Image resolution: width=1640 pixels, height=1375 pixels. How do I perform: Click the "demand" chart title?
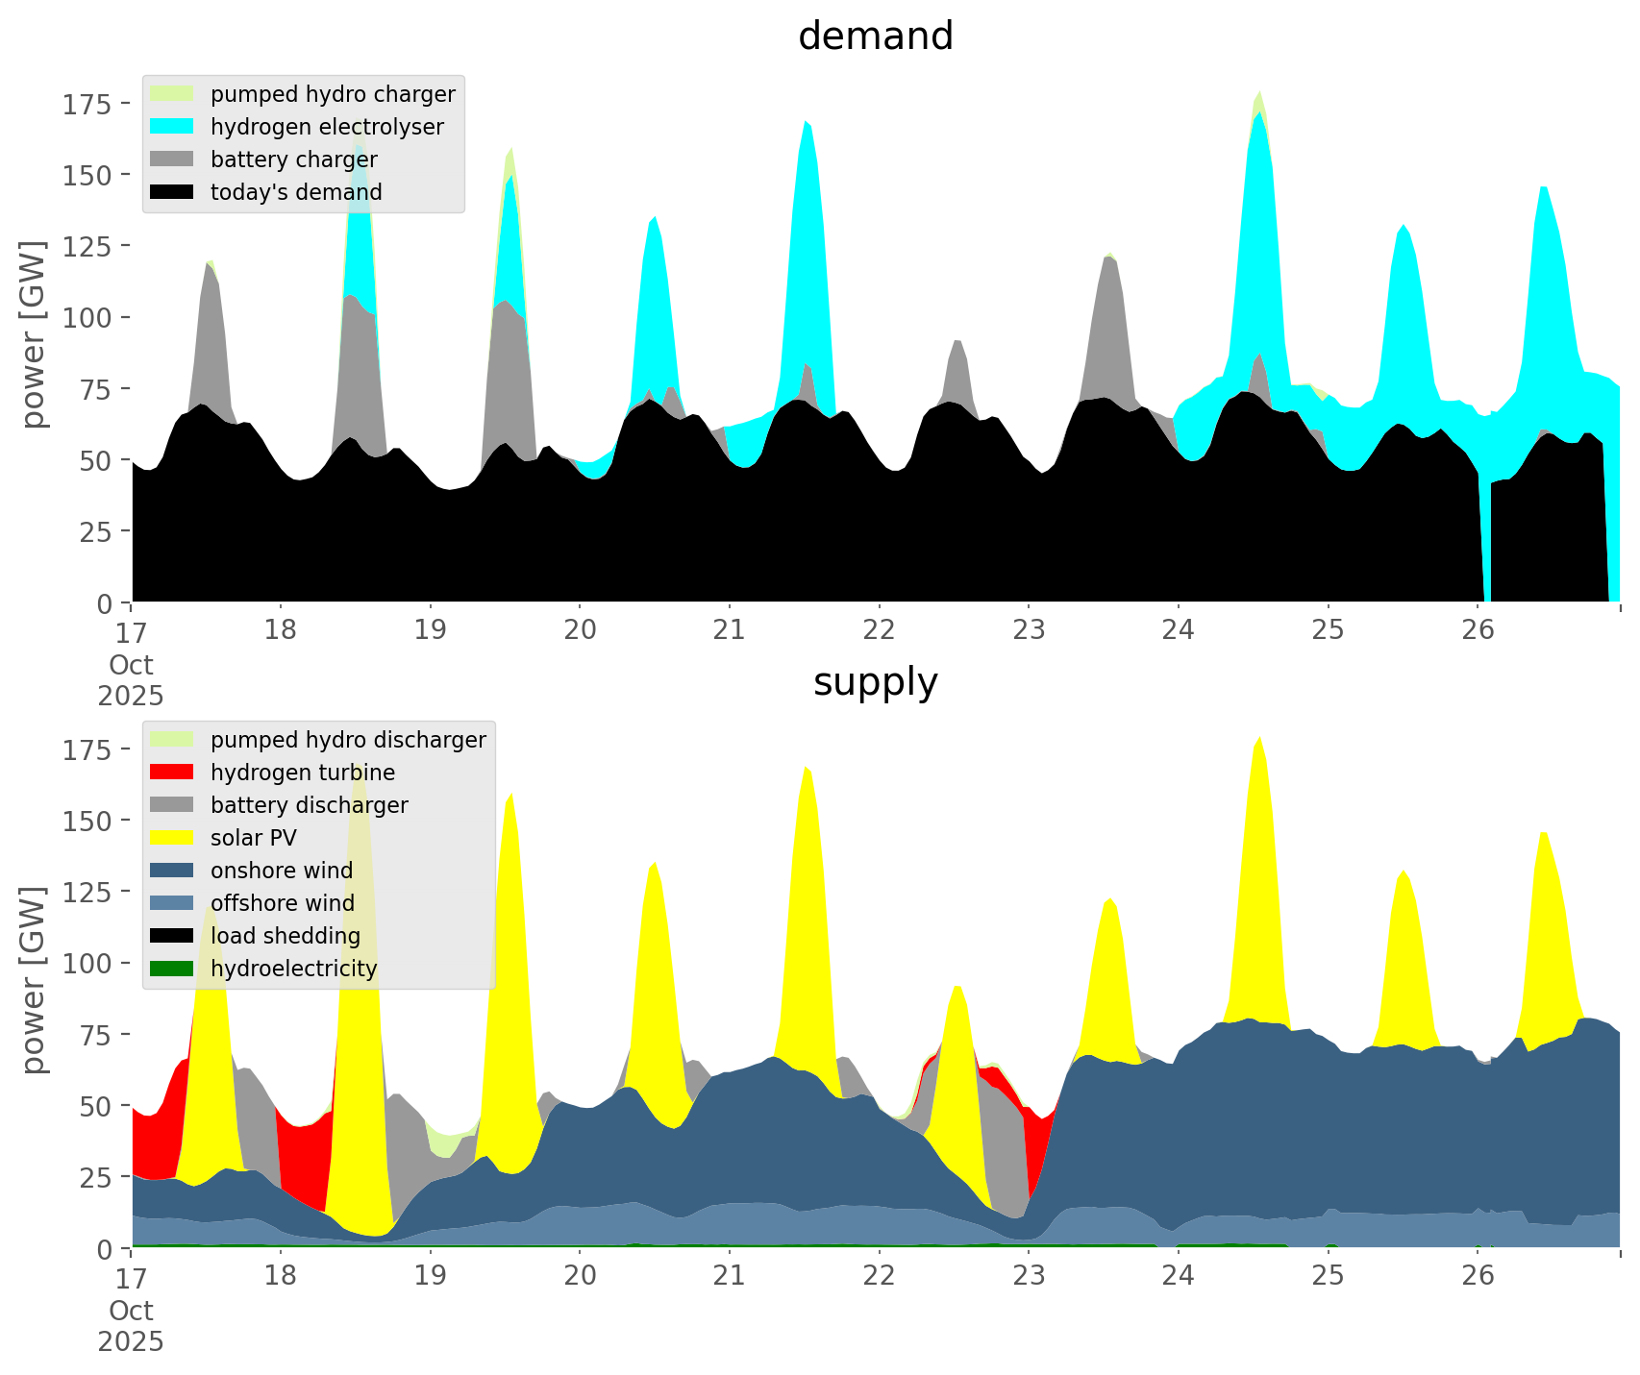click(875, 37)
